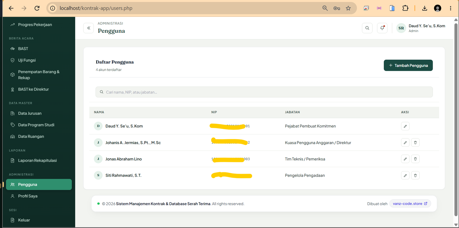
Task: Open Chrome three-dot menu
Action: point(450,8)
